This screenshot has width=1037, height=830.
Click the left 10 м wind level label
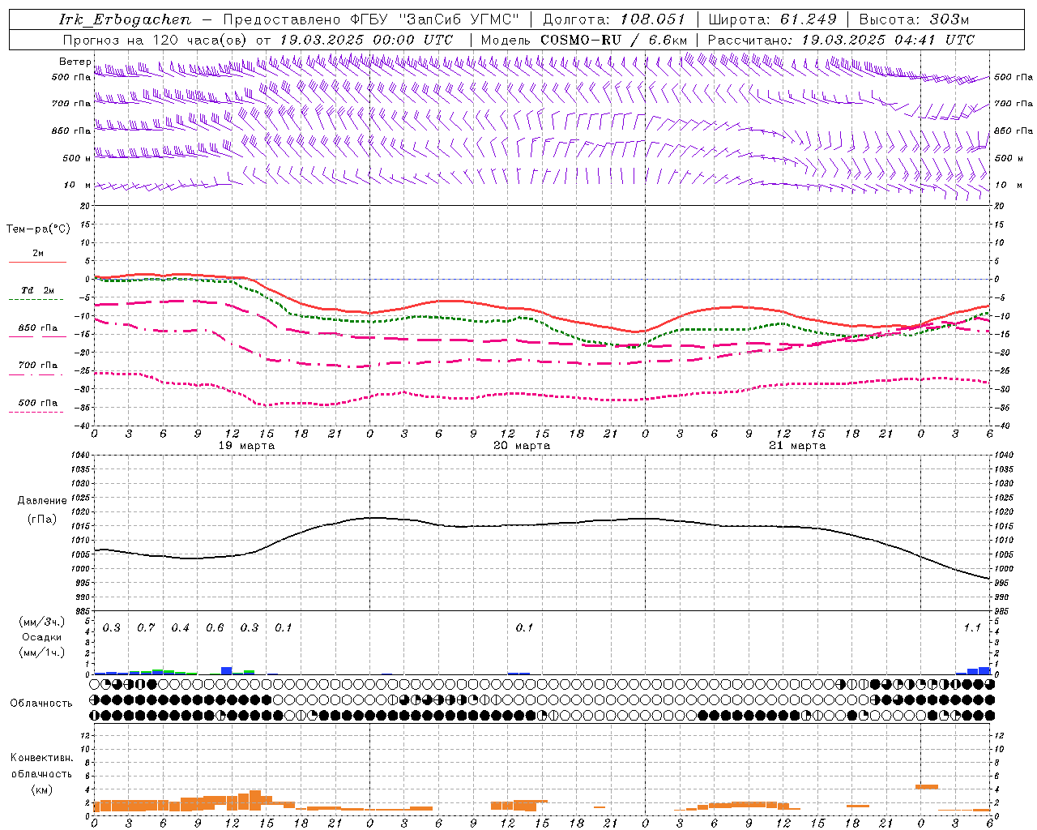(77, 185)
